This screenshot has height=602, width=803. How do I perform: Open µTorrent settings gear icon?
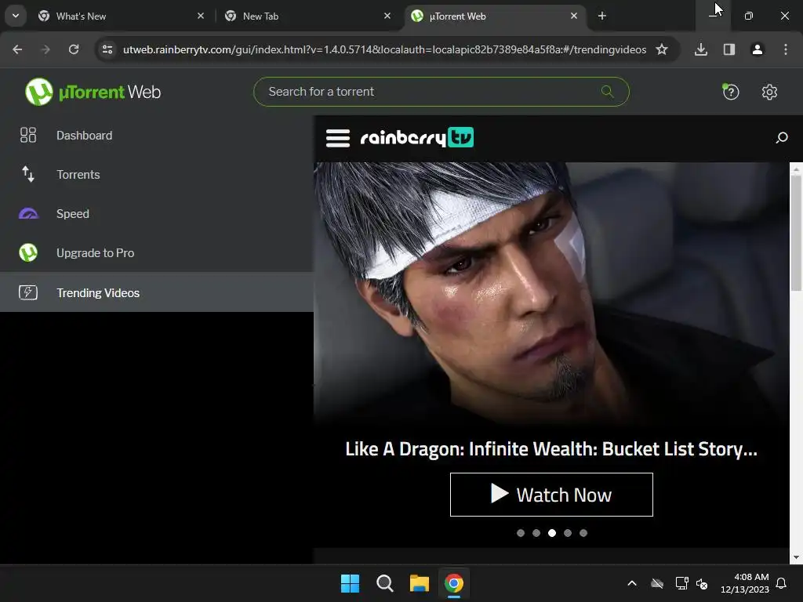click(x=769, y=92)
